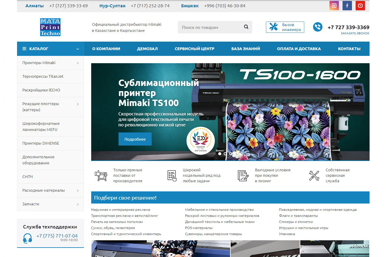This screenshot has height=257, width=386.
Task: Click the catalog hamburger menu icon
Action: (x=24, y=49)
